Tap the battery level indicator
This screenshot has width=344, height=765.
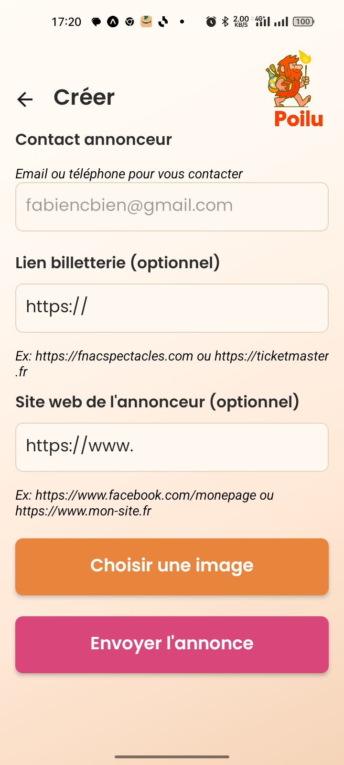pyautogui.click(x=303, y=22)
